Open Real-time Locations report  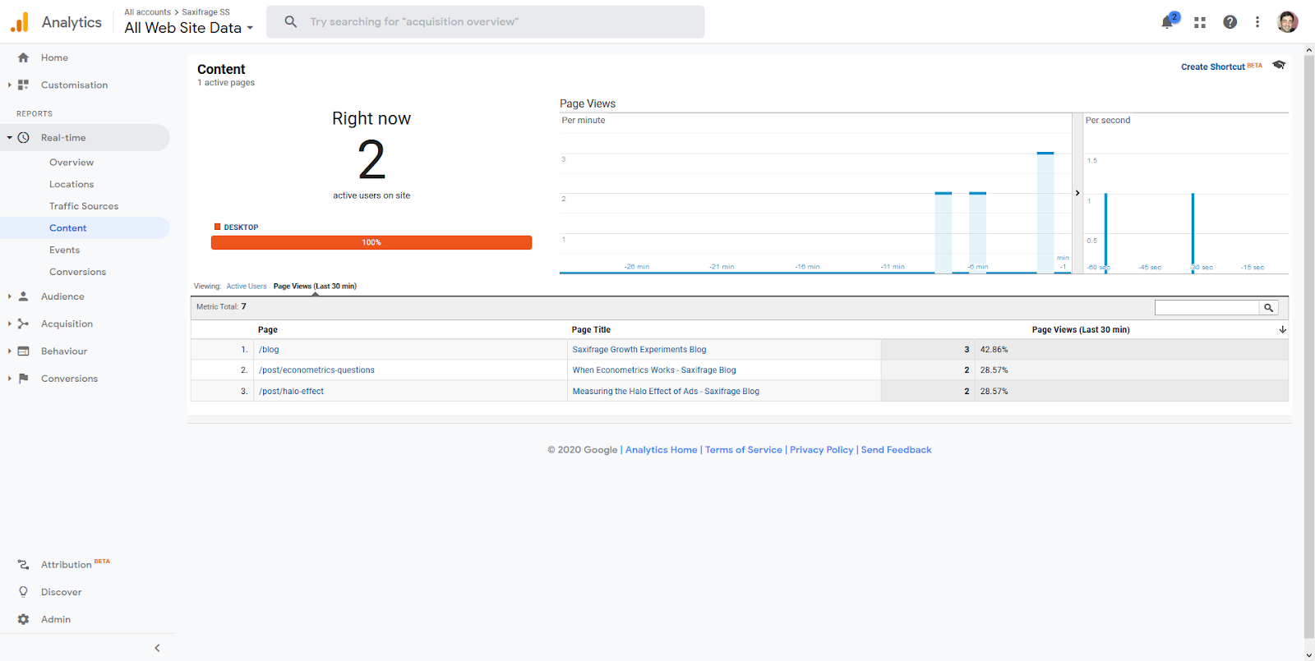72,185
